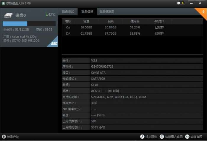
Task: Click the app logo icon in title bar
Action: 3,3
